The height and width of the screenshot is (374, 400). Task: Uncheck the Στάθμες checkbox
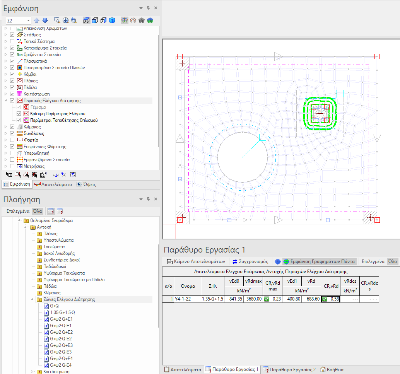[x=12, y=35]
